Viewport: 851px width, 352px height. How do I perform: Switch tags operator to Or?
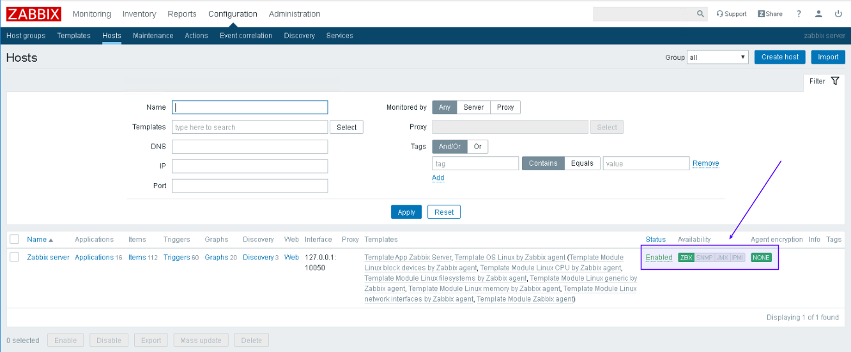tap(477, 147)
